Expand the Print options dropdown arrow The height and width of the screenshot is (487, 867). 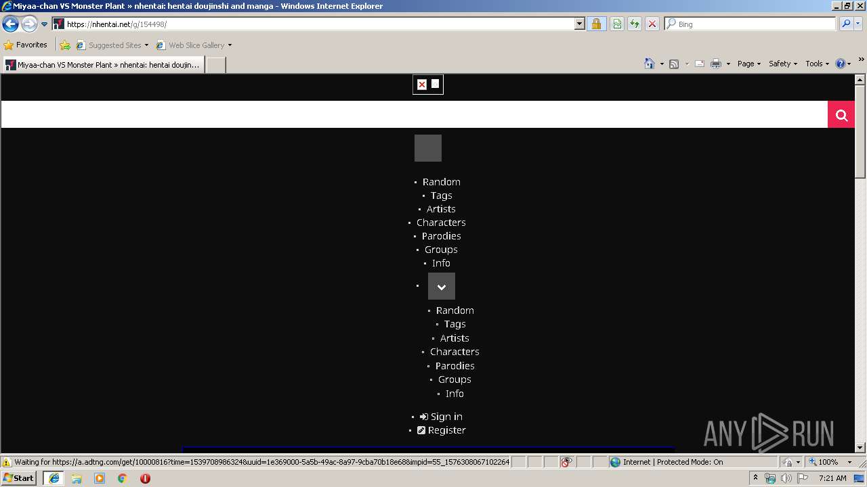728,64
